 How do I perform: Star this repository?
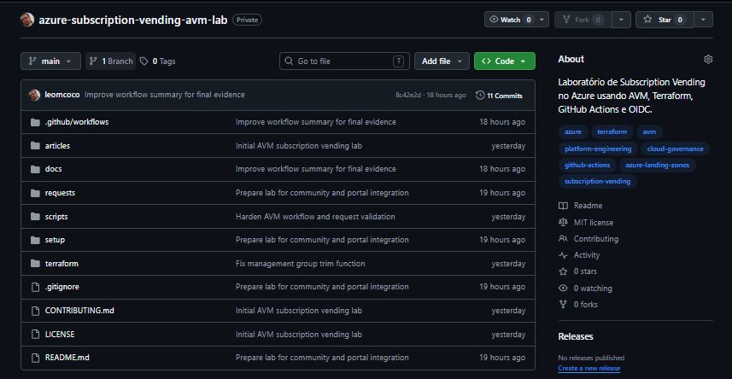tap(665, 20)
